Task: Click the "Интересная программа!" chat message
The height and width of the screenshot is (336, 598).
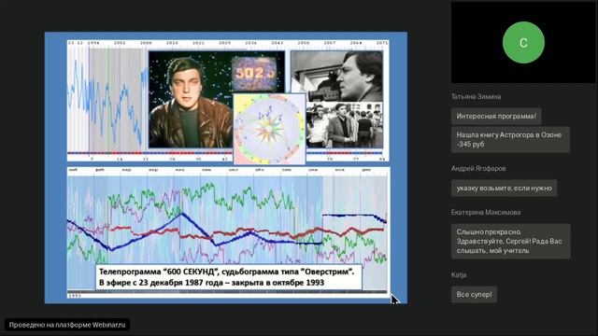Action: coord(496,116)
